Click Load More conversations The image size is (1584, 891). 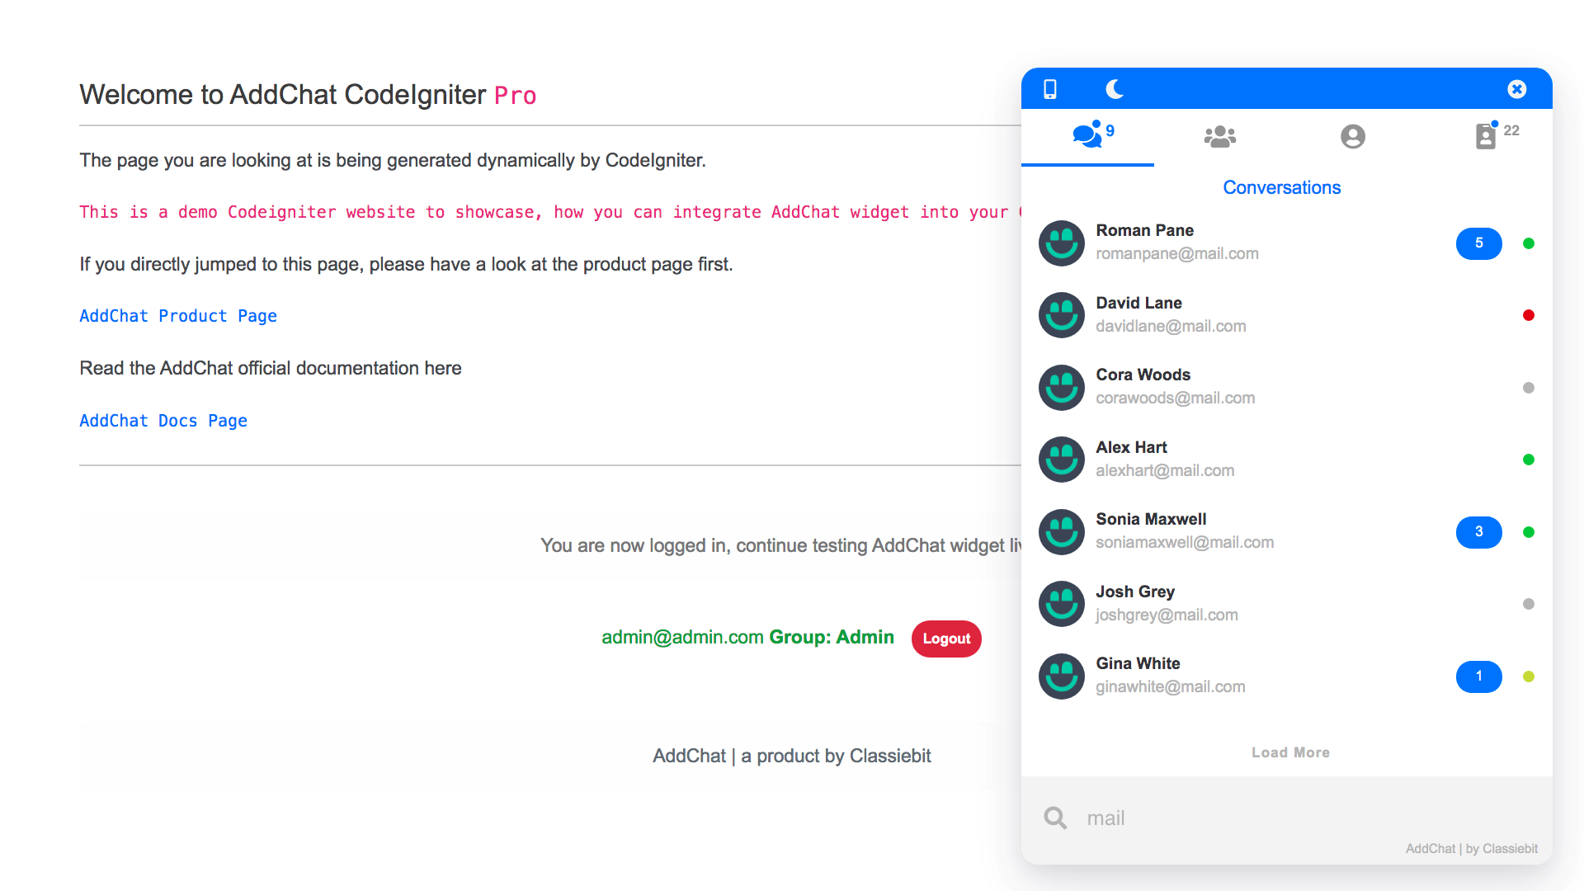[x=1290, y=752]
